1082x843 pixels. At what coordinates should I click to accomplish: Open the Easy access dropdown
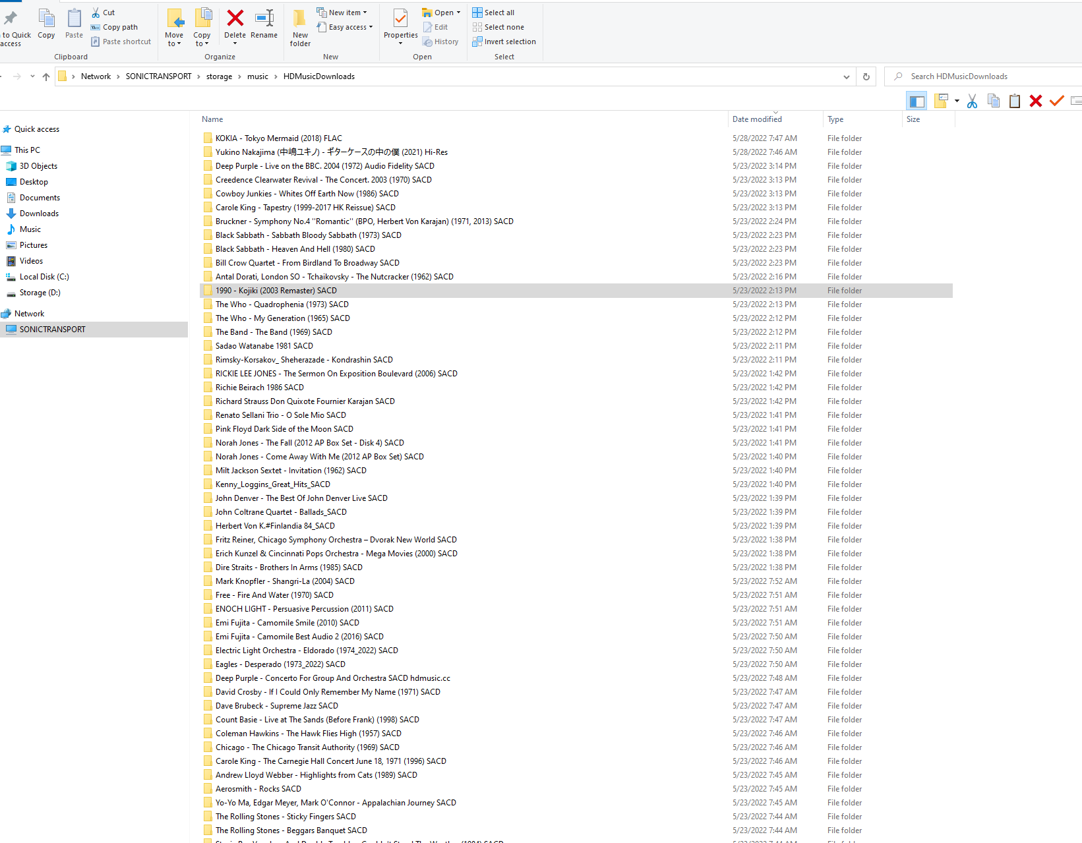click(x=345, y=27)
